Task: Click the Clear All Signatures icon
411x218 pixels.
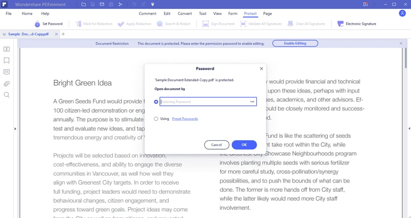Action: (x=290, y=24)
